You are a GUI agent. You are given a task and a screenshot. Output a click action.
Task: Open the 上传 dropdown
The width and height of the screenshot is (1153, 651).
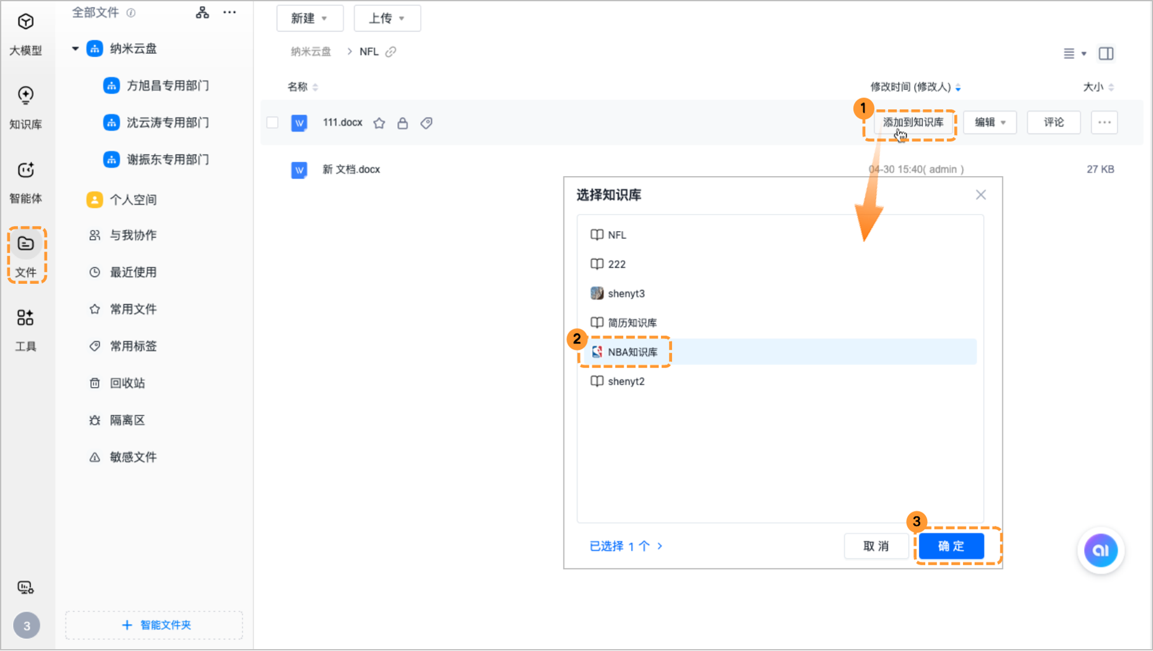coord(387,18)
